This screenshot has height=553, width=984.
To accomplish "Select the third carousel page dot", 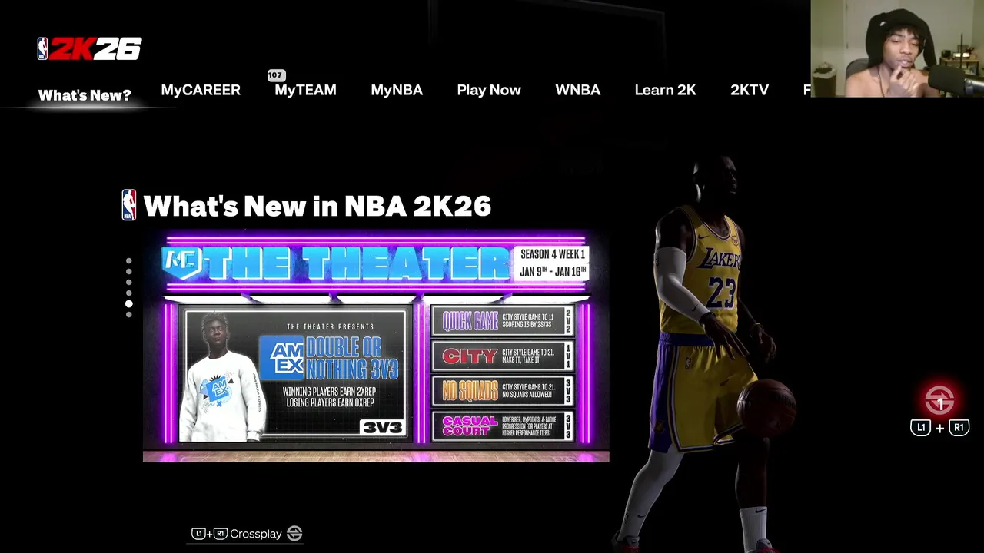I will 128,282.
